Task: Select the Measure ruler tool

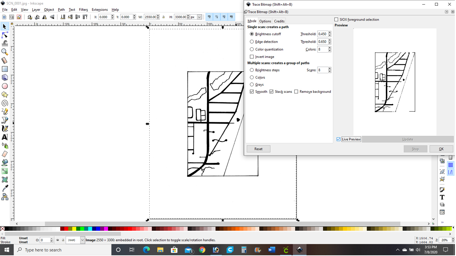Action: point(5,61)
